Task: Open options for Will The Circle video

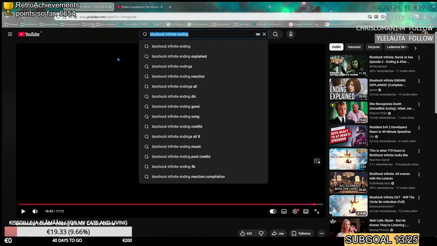Action: point(419,198)
